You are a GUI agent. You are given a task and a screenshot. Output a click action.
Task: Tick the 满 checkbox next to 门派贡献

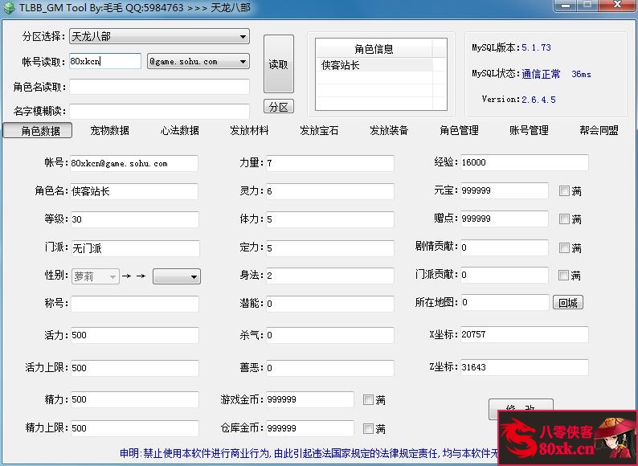click(563, 275)
